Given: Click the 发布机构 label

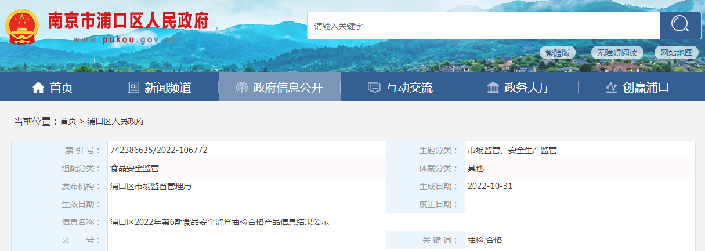Looking at the screenshot, I should pos(81,186).
